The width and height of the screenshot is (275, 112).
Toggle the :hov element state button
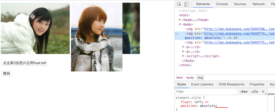click(244, 92)
